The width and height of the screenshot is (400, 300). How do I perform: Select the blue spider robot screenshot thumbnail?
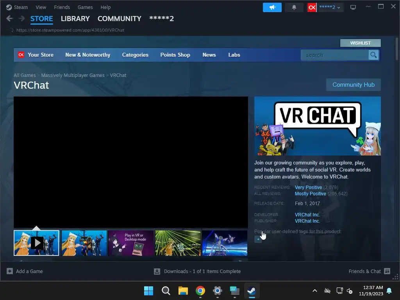(225, 243)
